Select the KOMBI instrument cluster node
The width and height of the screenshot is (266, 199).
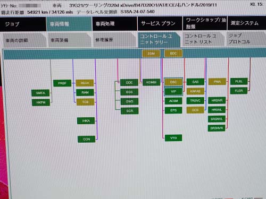151,82
